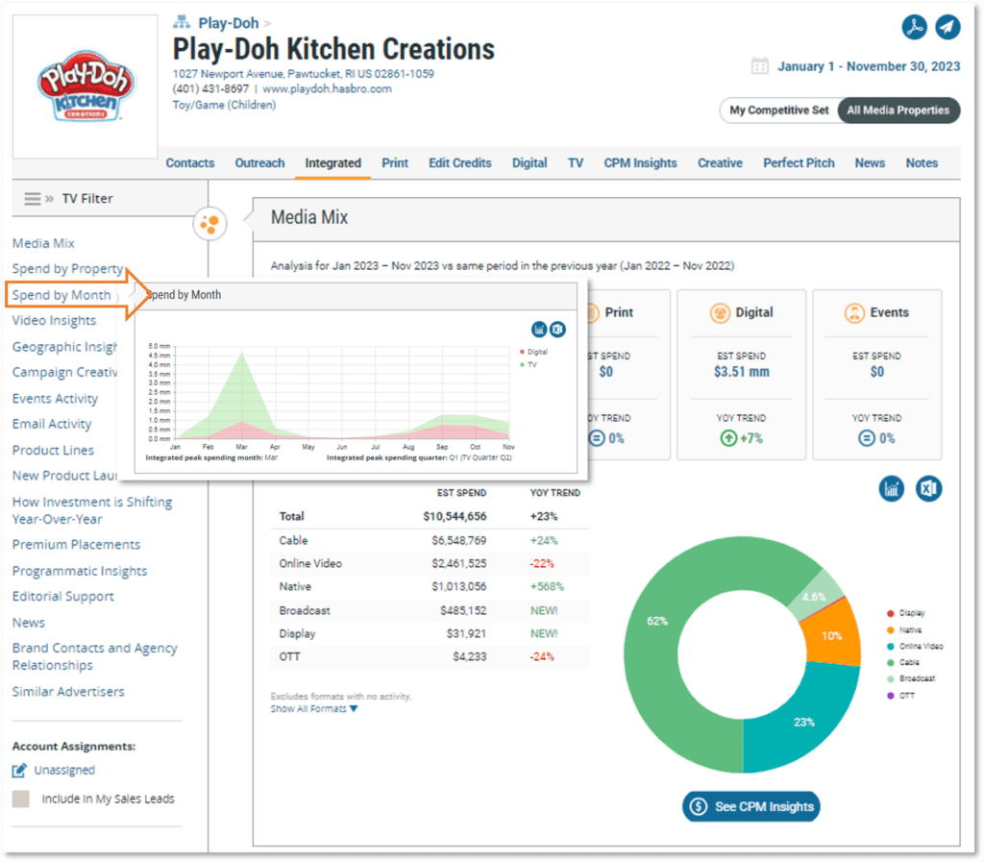Click the equals trend icon under Events
Screen dimensions: 984x862
tap(866, 438)
